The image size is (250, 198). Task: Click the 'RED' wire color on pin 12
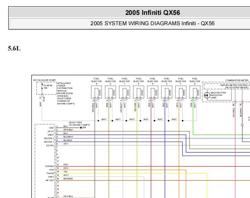point(66,165)
